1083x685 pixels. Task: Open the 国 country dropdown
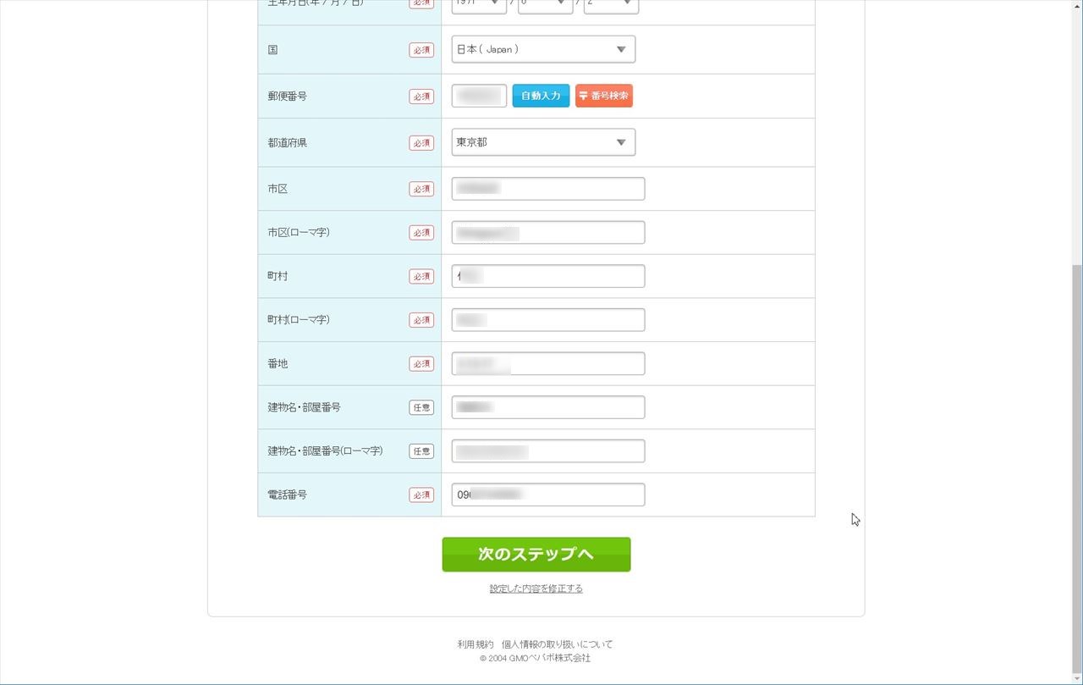(543, 49)
